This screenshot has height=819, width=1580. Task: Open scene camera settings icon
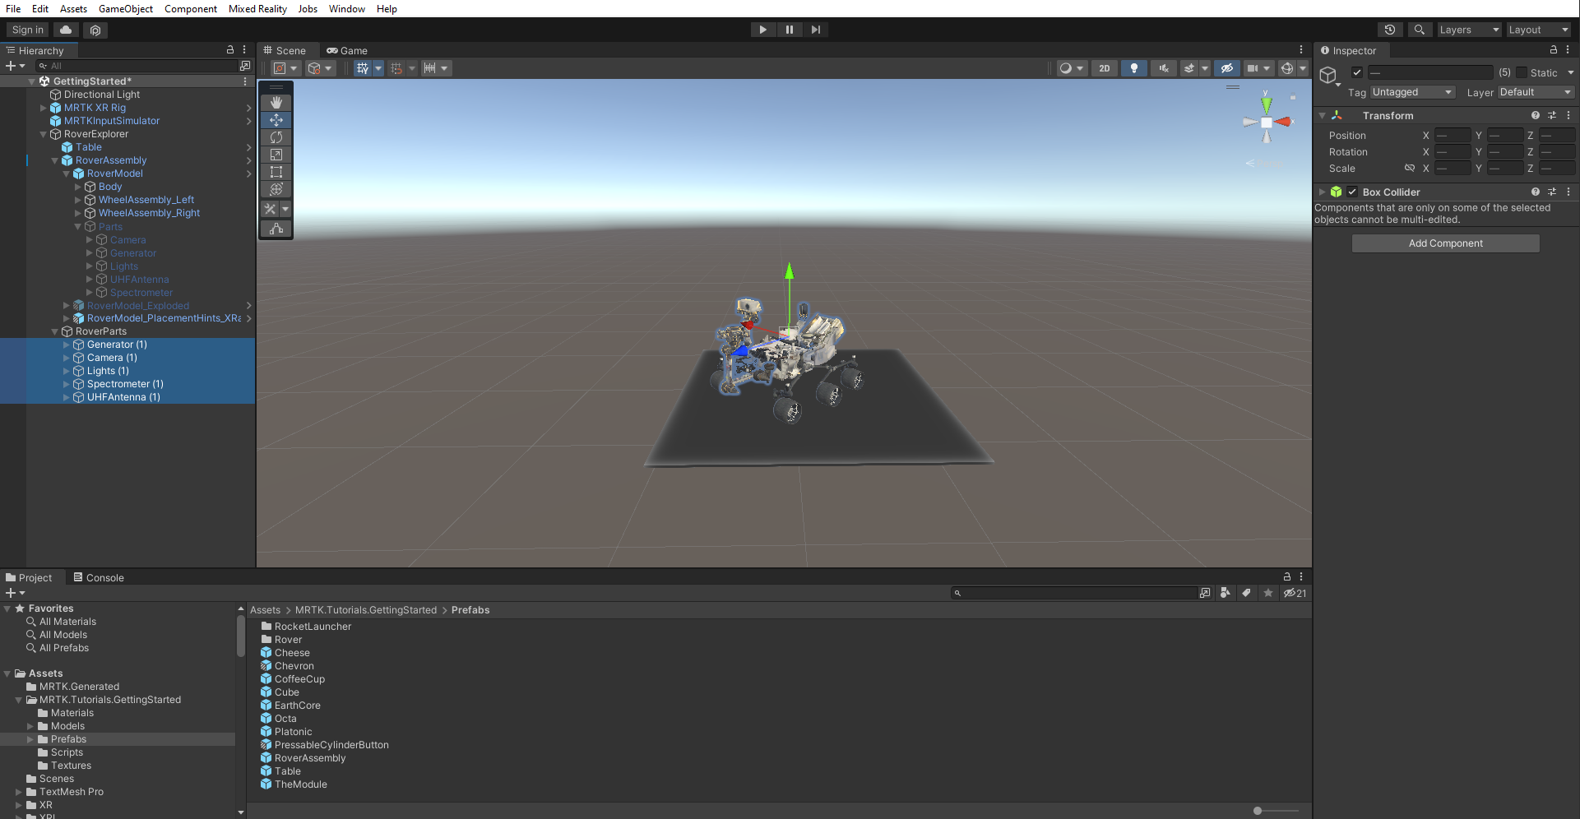[x=1253, y=68]
